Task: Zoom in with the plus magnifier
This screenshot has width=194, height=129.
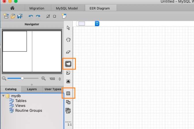Action: 43,78
